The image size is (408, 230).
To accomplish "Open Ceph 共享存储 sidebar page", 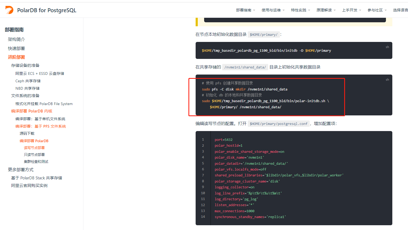I will (28, 81).
